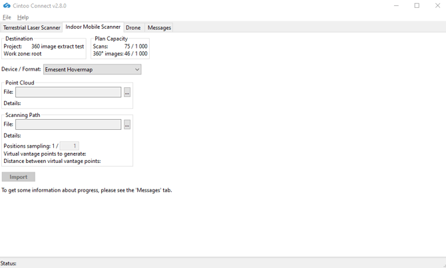Click the Cintoo Connect logo in title bar
The image size is (446, 268).
(7, 5)
